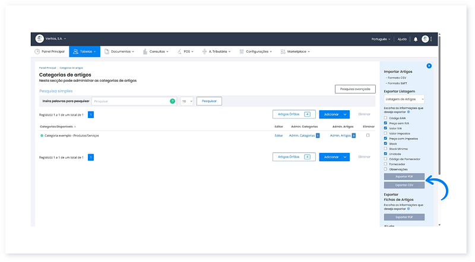475x262 pixels.
Task: Uncheck the Stock export checkbox
Action: (385, 143)
